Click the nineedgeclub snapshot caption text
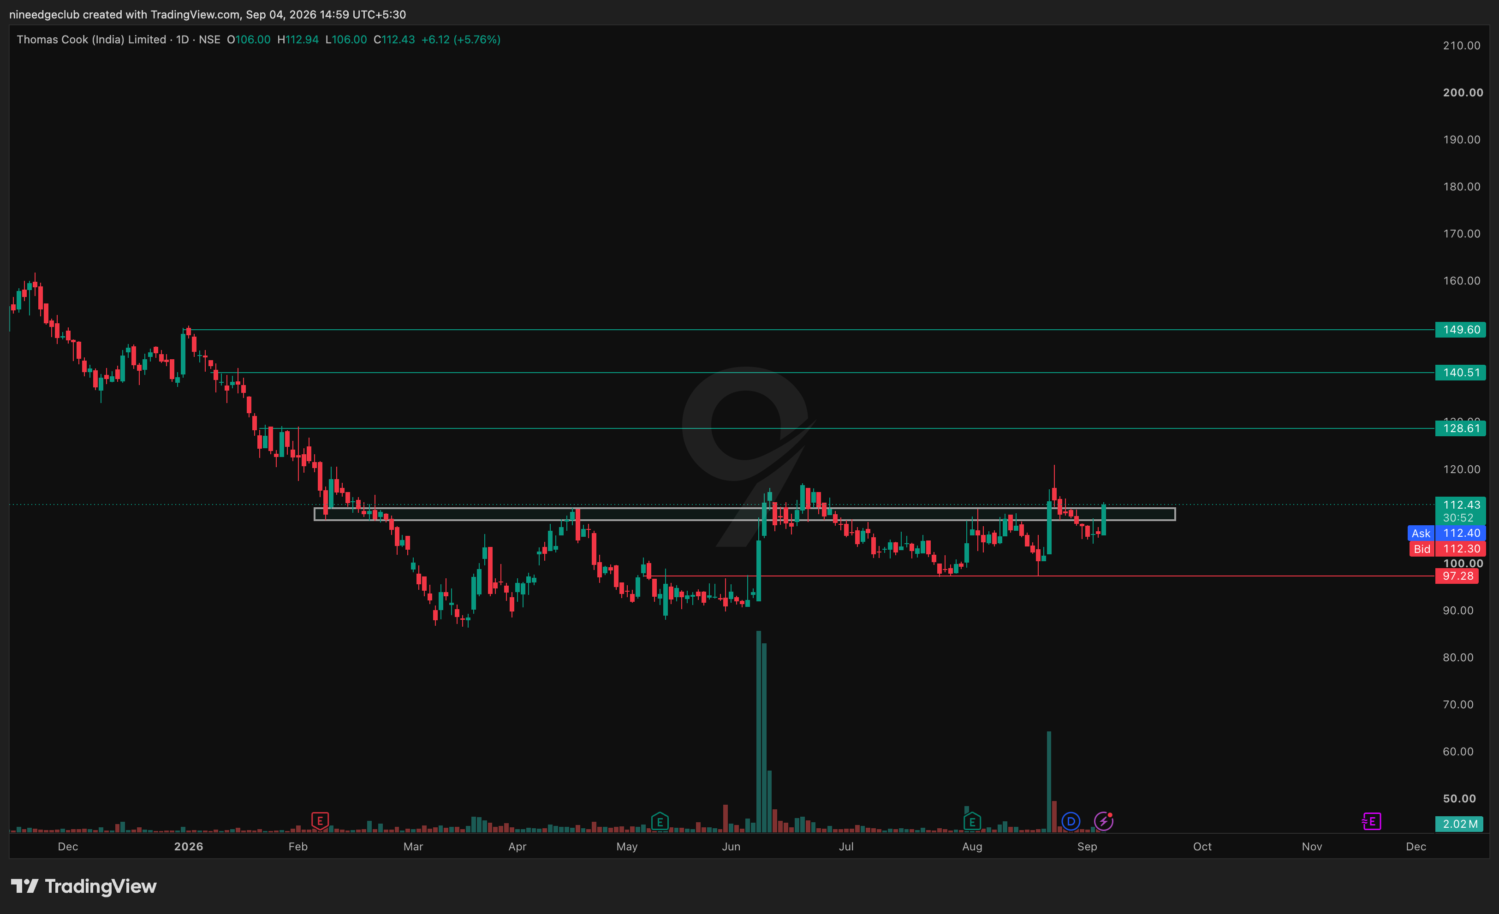Image resolution: width=1499 pixels, height=914 pixels. pos(208,14)
